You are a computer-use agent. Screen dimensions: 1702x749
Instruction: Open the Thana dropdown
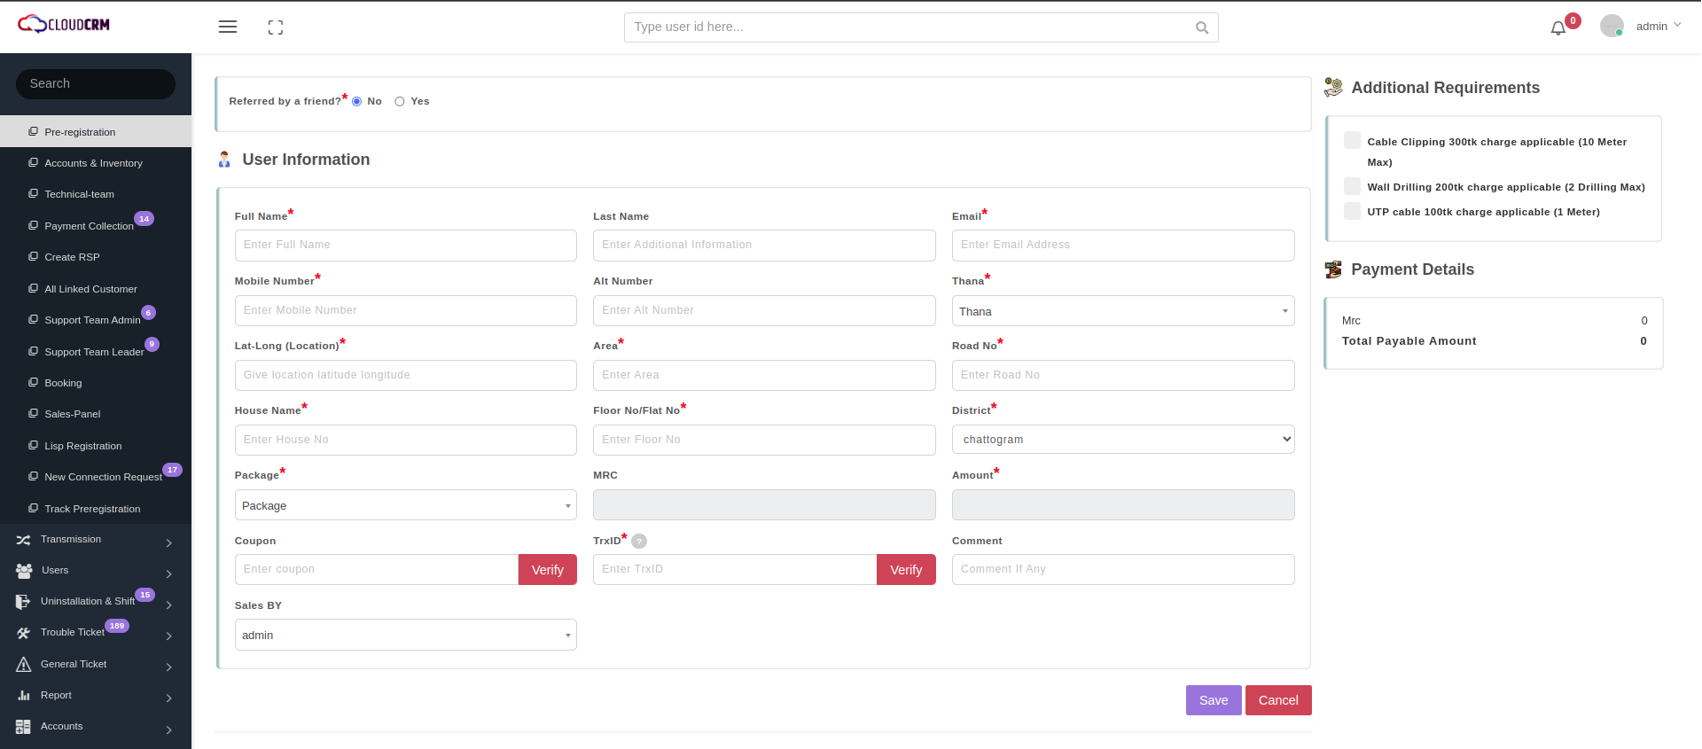pyautogui.click(x=1122, y=311)
